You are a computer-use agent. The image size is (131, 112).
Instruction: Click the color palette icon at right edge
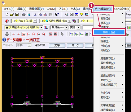click(x=129, y=27)
